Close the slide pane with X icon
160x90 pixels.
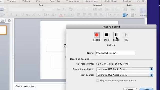[x=9, y=21]
